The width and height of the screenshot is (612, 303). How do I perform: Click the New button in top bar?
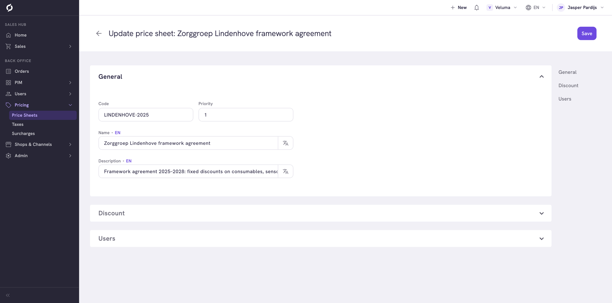pos(459,7)
